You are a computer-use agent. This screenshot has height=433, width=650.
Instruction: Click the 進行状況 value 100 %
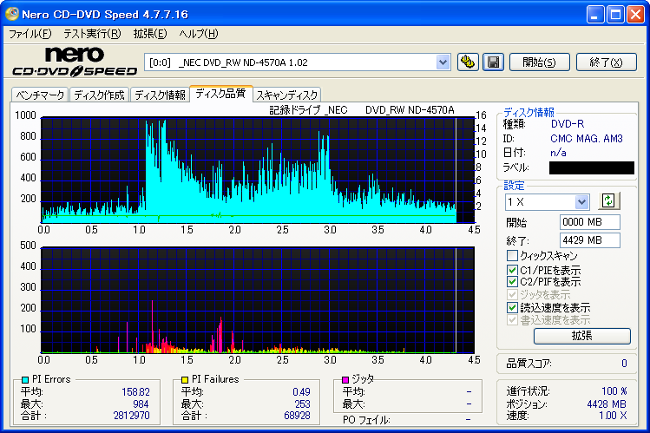click(x=614, y=391)
